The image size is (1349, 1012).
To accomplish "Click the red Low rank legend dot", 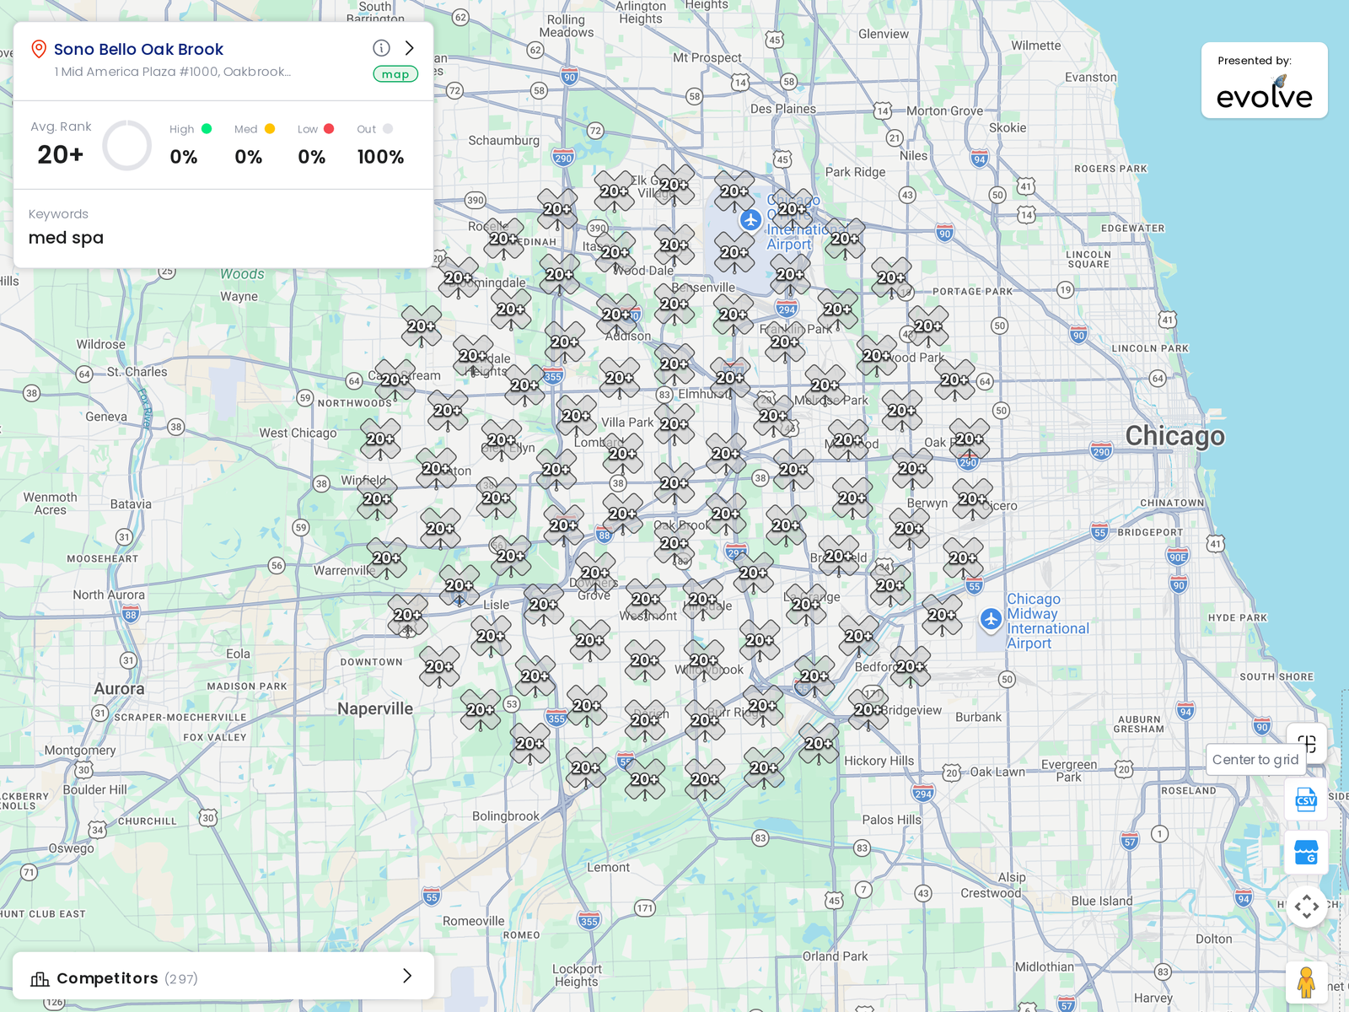I will (329, 128).
